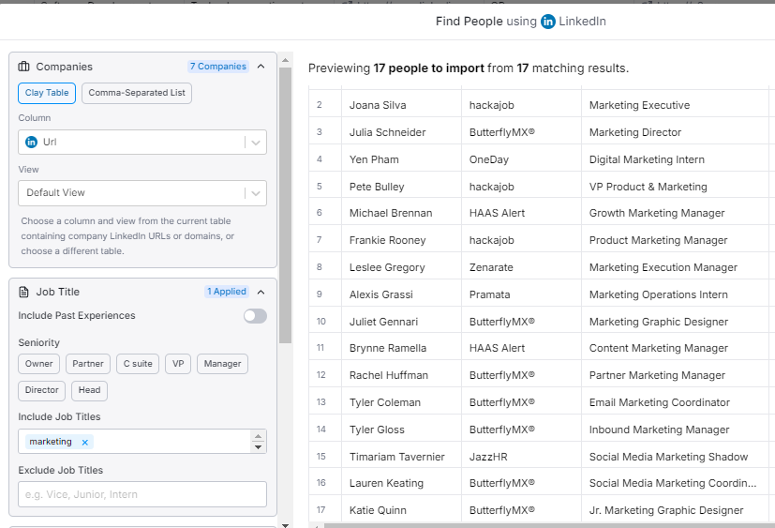Viewport: 775px width, 528px height.
Task: Remove the marketing job title tag
Action: (84, 442)
